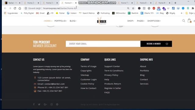Open the Sitemap link
The image size is (195, 110).
coord(85,75)
